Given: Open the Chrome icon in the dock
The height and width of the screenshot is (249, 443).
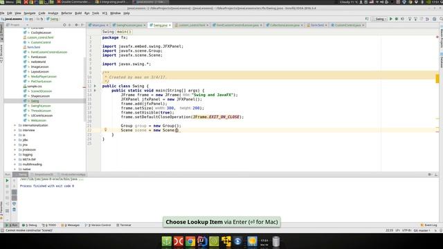Looking at the screenshot, I should (190, 241).
